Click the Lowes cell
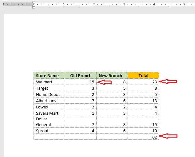Image resolution: width=195 pixels, height=157 pixels. point(49,107)
